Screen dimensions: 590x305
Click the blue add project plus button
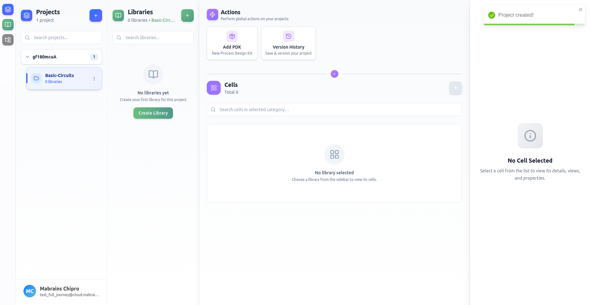(x=95, y=15)
